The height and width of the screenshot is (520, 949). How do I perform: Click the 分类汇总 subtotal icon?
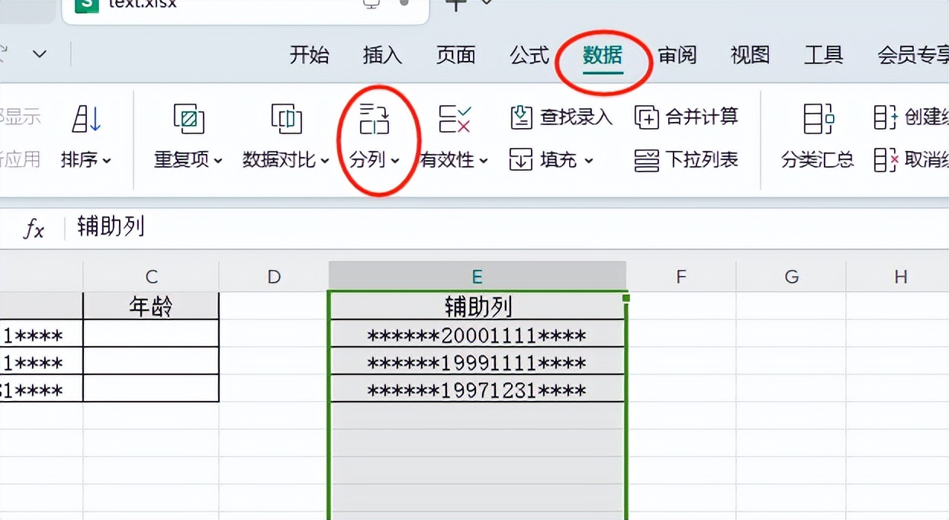[819, 118]
